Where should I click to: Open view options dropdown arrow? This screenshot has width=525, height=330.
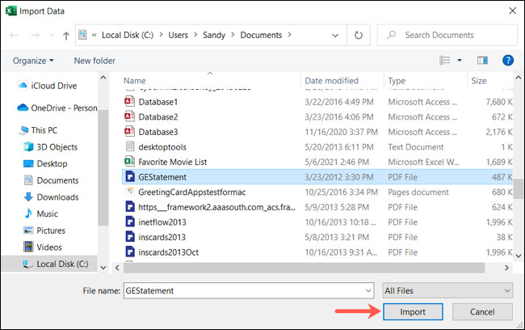pyautogui.click(x=460, y=61)
